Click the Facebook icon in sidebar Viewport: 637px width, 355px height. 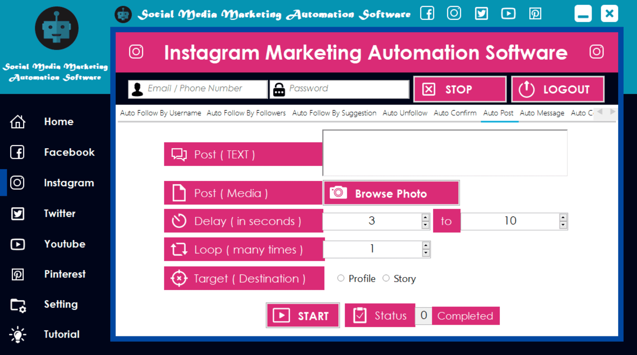point(17,152)
